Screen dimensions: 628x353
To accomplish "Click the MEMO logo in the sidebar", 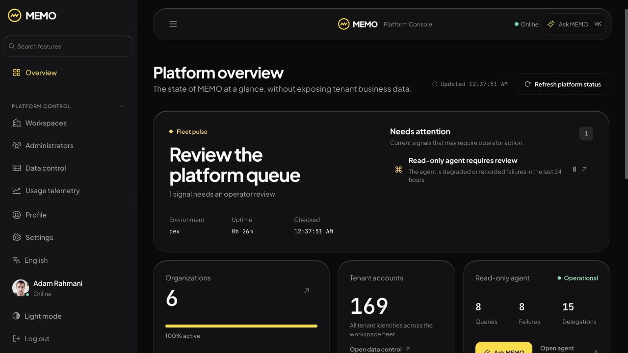I will (32, 16).
